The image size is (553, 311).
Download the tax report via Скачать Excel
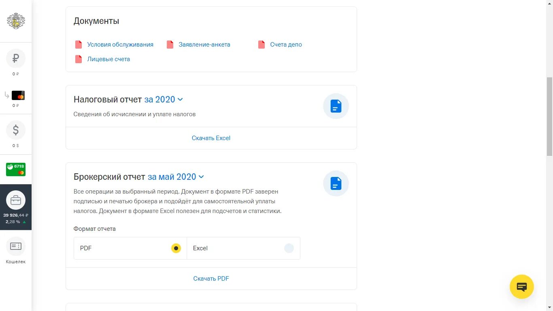click(x=211, y=138)
